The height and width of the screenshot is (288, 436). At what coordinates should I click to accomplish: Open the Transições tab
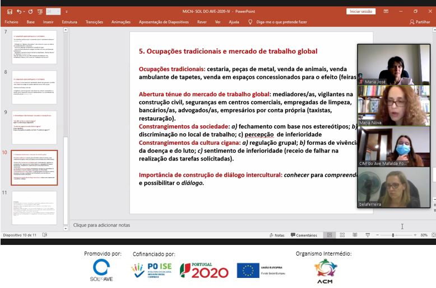tap(94, 22)
